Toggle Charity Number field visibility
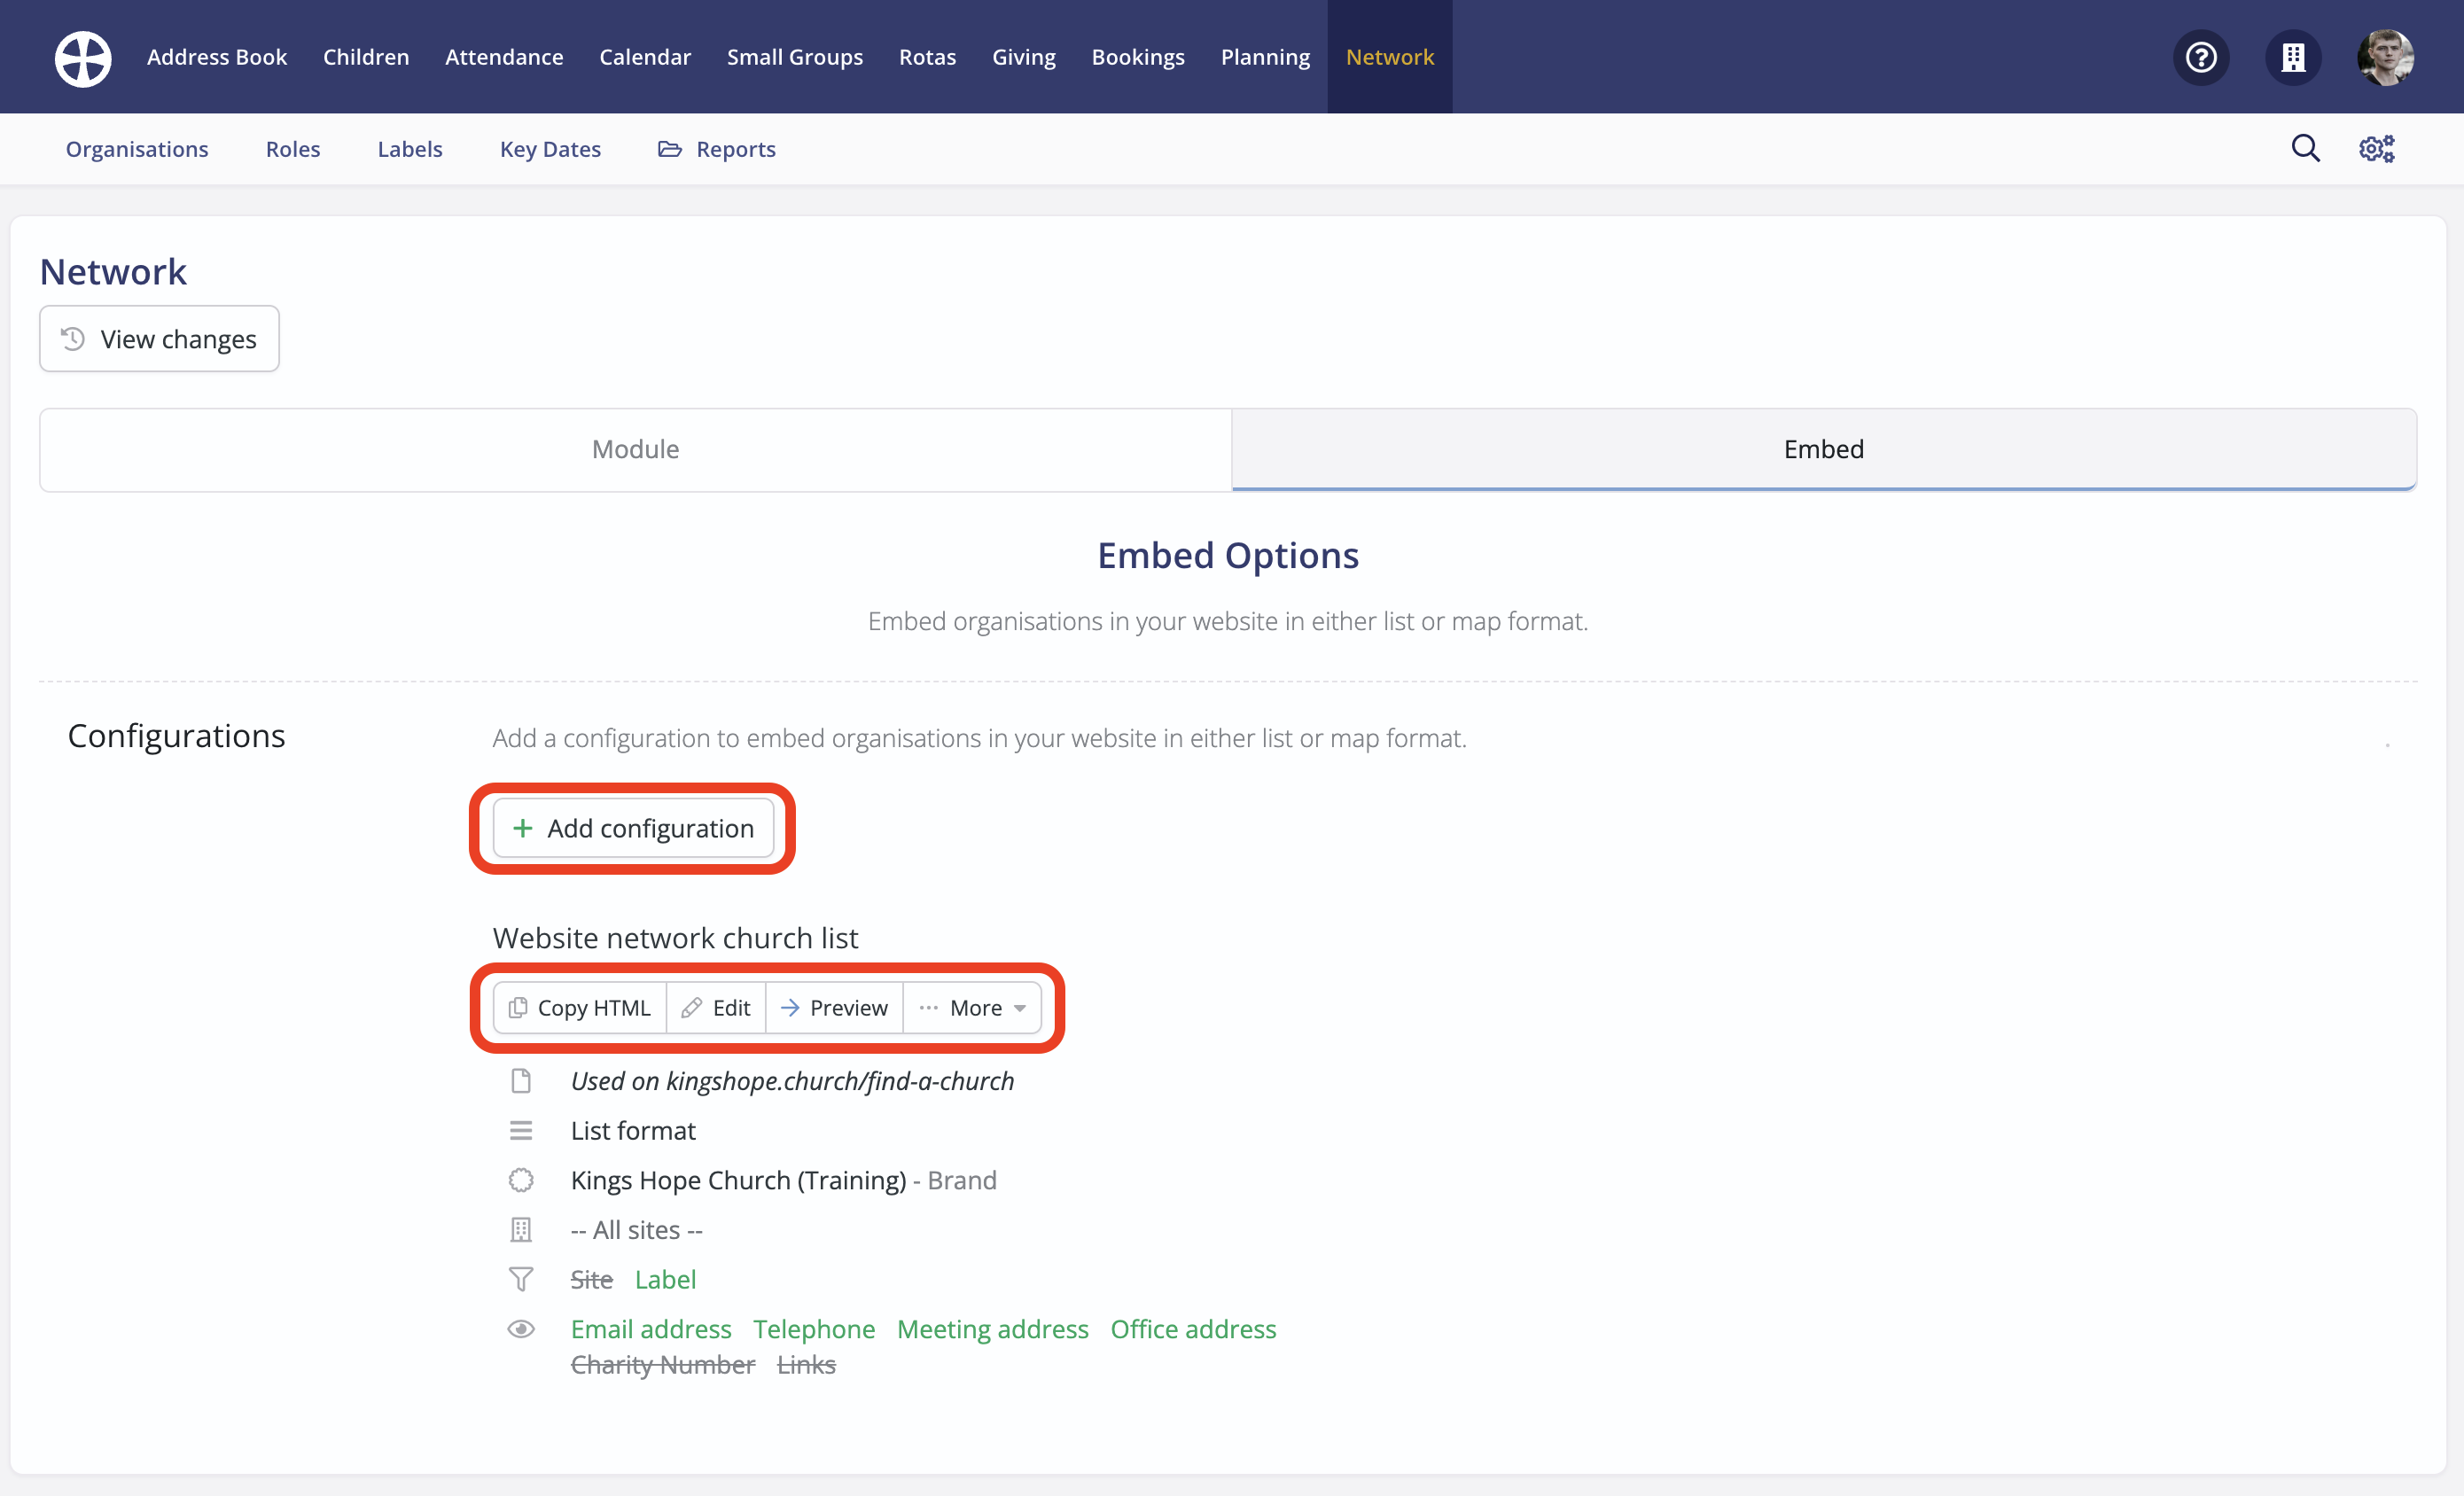 tap(662, 1363)
